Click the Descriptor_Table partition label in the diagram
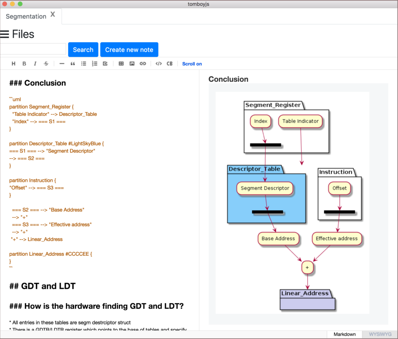This screenshot has width=398, height=339. pyautogui.click(x=254, y=169)
